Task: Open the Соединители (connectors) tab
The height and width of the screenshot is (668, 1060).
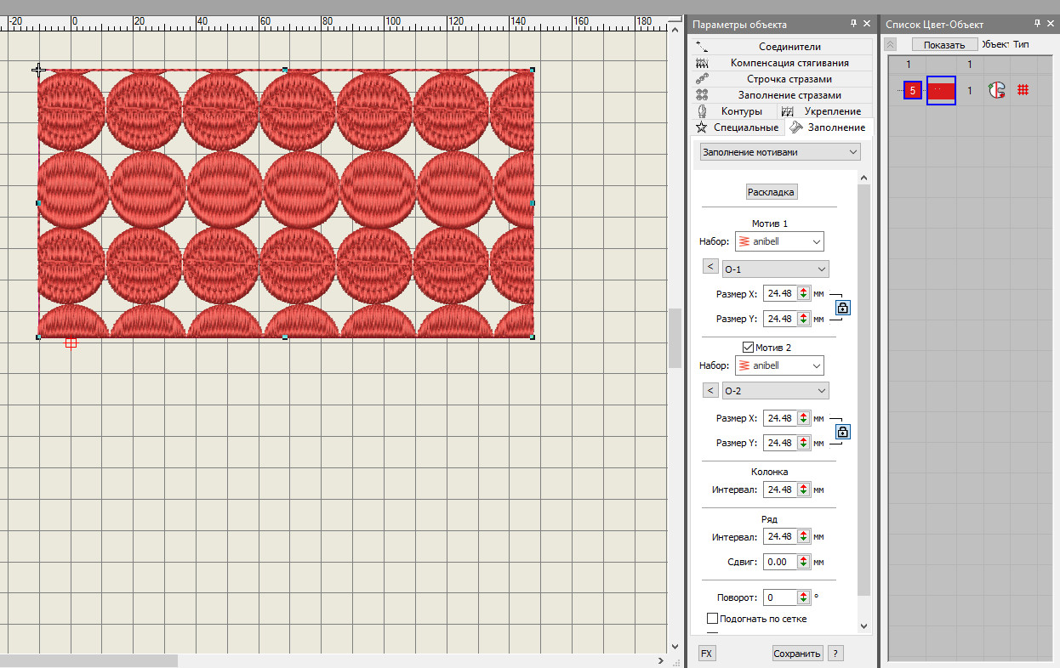Action: pos(789,47)
